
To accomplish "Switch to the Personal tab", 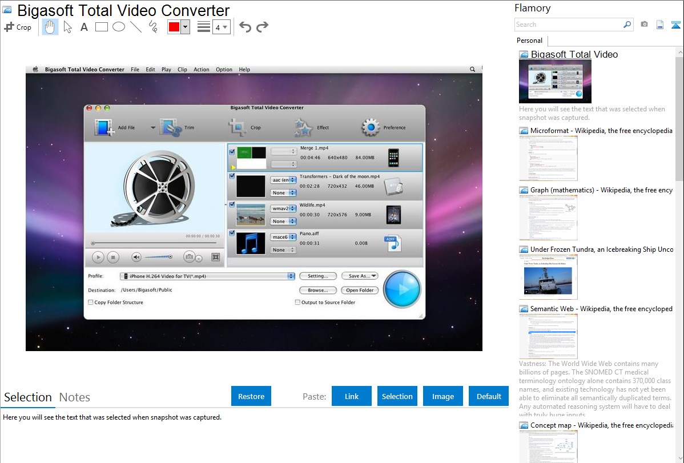I will [x=530, y=41].
